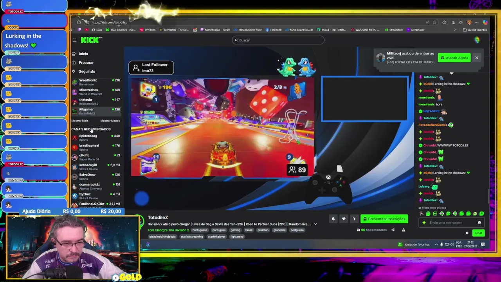Open Rikgamer channel
The height and width of the screenshot is (282, 501).
[x=96, y=111]
